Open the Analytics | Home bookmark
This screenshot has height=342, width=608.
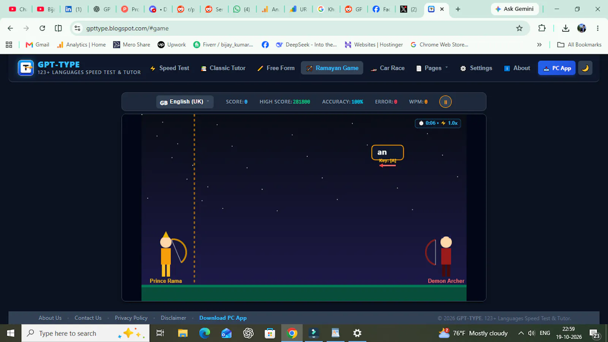point(81,45)
